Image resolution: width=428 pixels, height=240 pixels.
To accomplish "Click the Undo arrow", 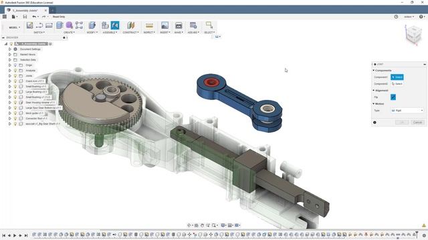I will [34, 17].
